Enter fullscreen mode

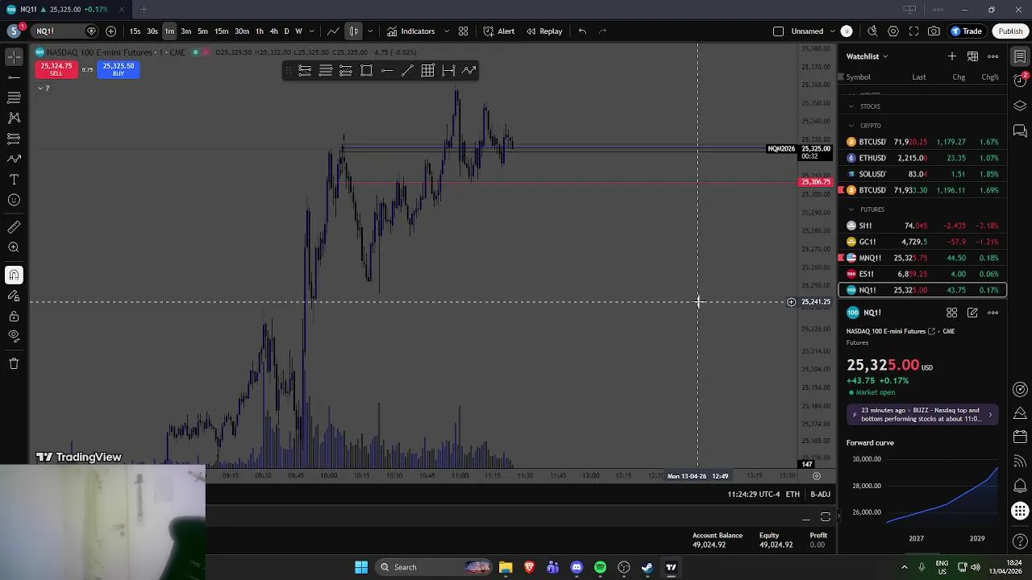coord(913,31)
